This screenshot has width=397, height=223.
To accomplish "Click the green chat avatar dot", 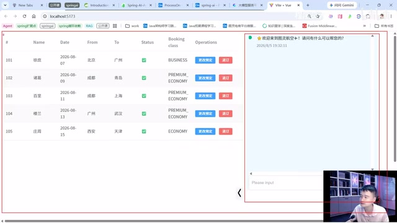I will pyautogui.click(x=250, y=38).
